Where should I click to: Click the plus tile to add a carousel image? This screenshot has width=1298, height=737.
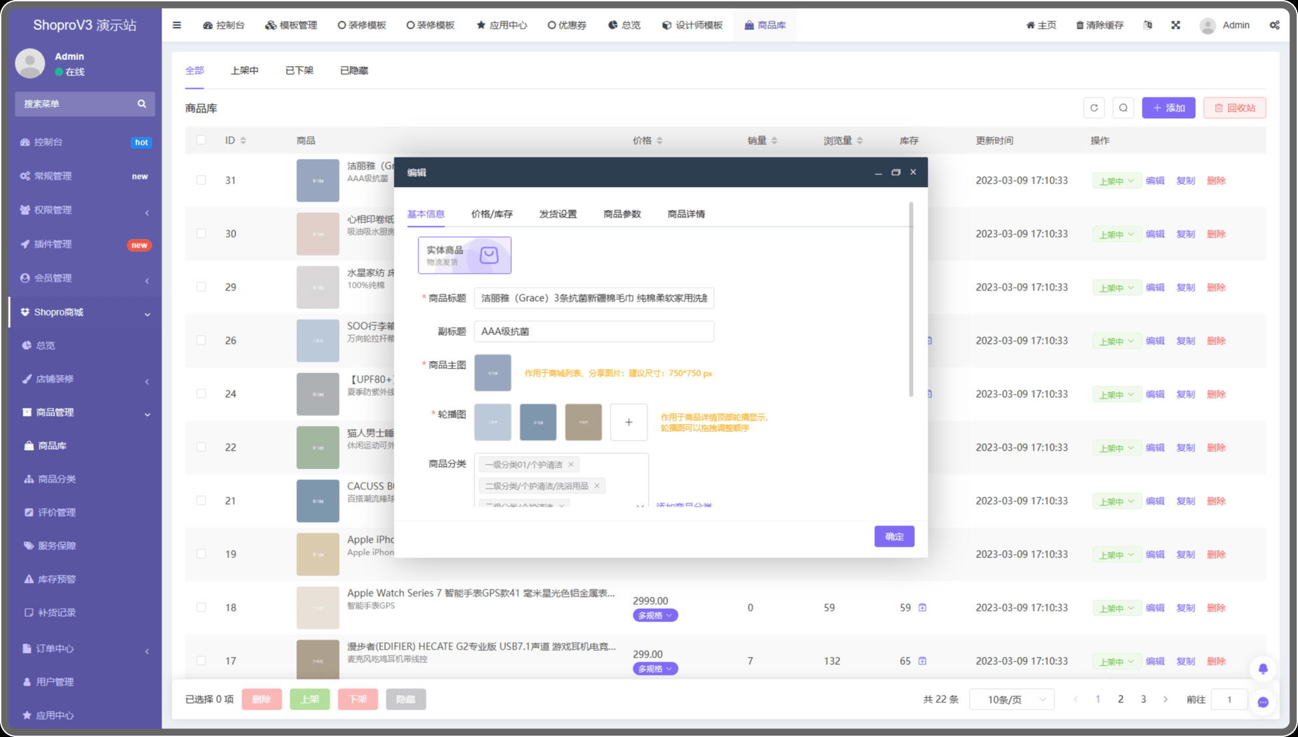coord(628,422)
